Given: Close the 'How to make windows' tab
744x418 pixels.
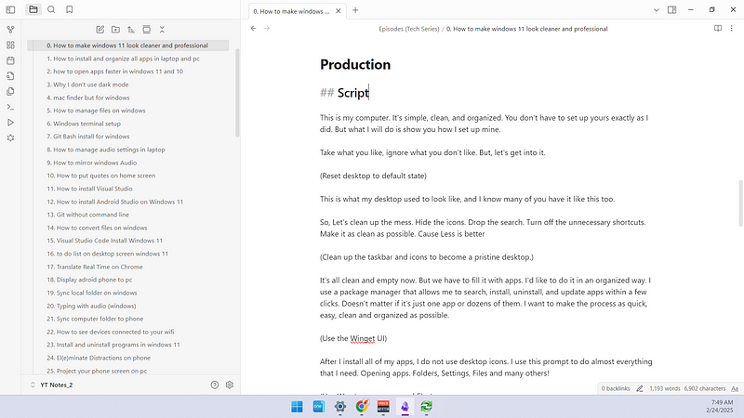Looking at the screenshot, I should pyautogui.click(x=339, y=11).
